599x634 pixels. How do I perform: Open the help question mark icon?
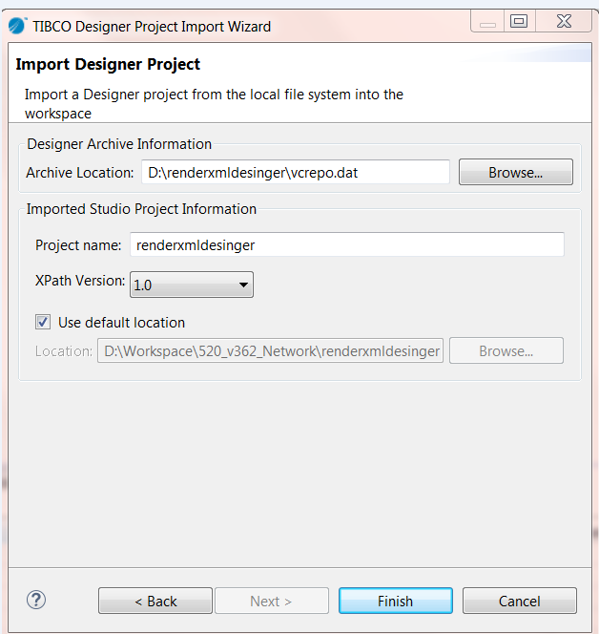[x=36, y=600]
